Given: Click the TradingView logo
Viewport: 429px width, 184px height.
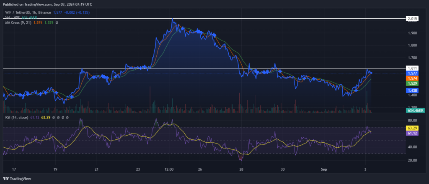Looking at the screenshot, I should (x=17, y=179).
